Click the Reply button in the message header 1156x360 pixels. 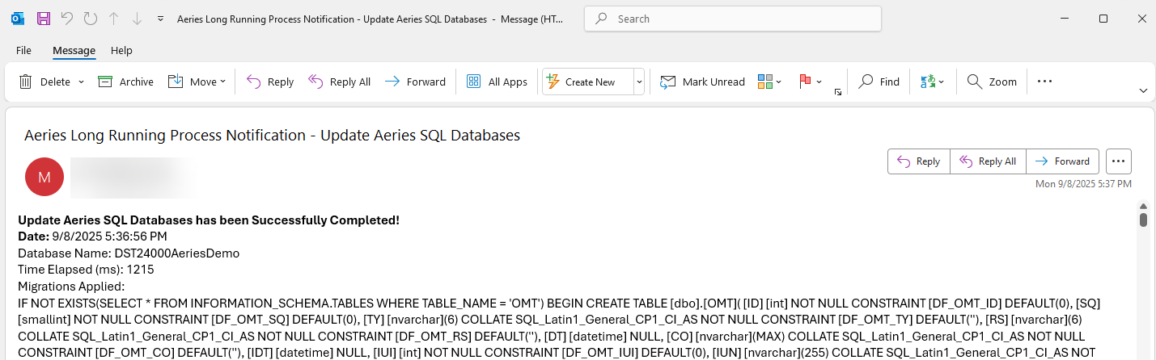tap(919, 161)
